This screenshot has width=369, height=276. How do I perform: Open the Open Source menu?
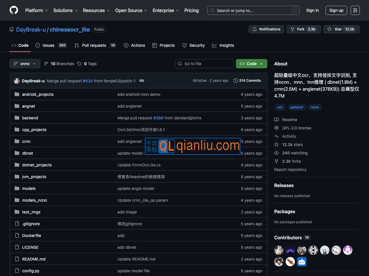coord(131,10)
